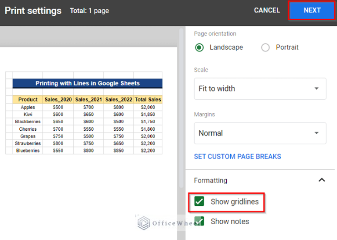
Task: Uncheck the Show gridlines checkbox
Action: (x=199, y=202)
